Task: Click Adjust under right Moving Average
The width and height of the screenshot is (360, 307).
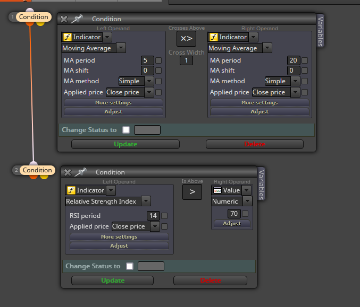Action: tap(259, 112)
